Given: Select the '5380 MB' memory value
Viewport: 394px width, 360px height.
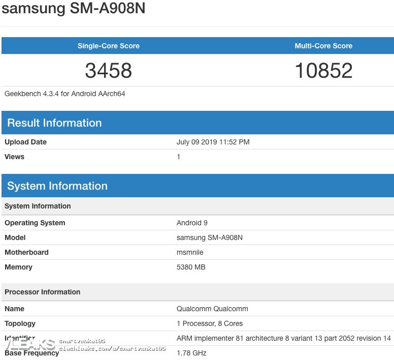Looking at the screenshot, I should 191,267.
